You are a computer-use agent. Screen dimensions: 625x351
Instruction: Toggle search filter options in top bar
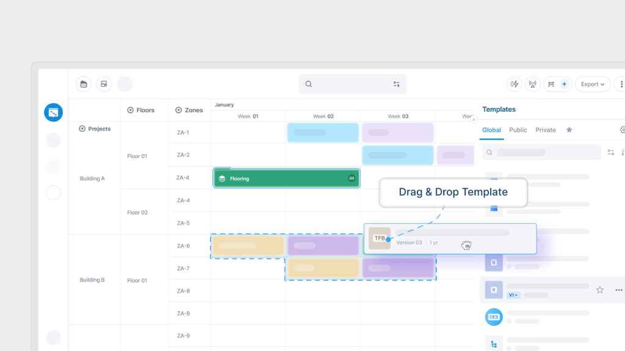pos(396,84)
